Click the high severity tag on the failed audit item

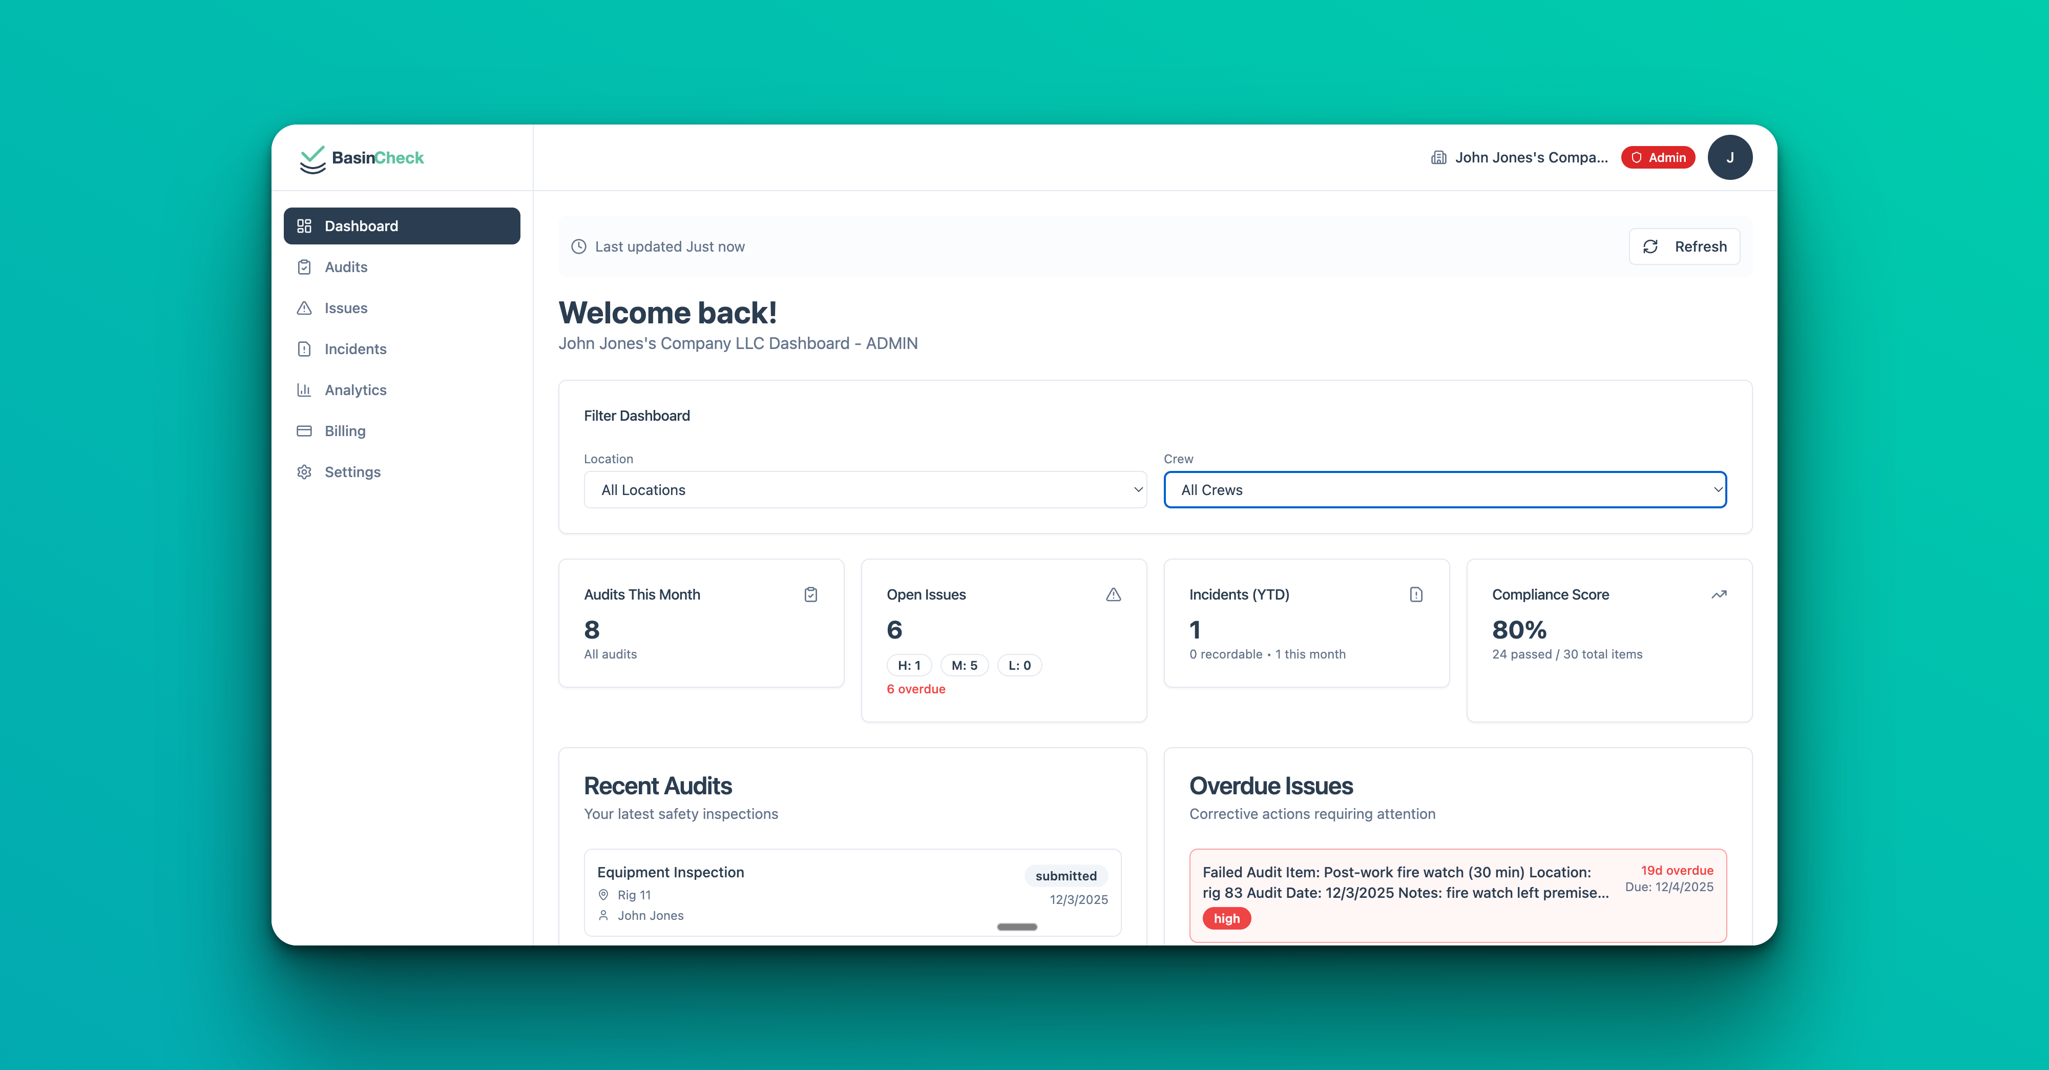point(1226,918)
